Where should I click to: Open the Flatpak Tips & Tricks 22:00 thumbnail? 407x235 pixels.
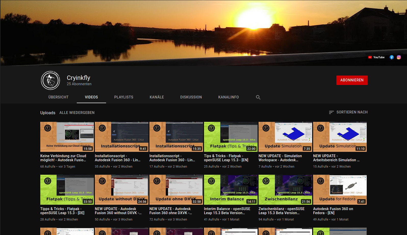tap(231, 137)
